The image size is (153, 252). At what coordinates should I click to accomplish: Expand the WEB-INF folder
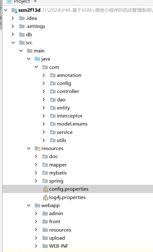(36, 246)
